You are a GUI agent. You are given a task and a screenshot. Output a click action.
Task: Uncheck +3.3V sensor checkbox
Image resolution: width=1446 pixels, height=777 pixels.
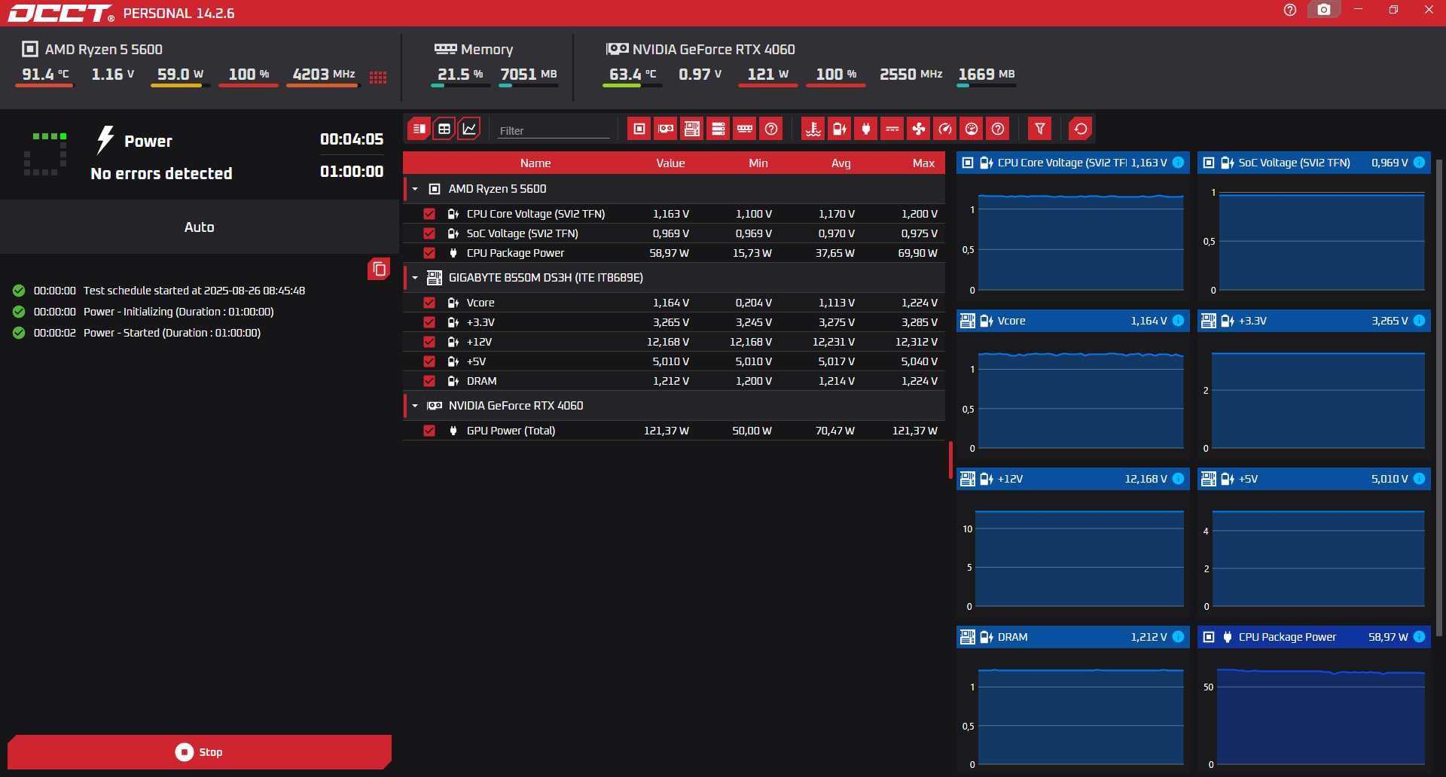[x=429, y=322]
